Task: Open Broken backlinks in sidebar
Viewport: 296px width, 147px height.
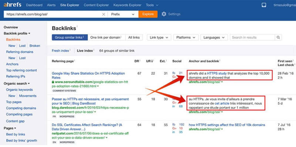Action: click(35, 46)
